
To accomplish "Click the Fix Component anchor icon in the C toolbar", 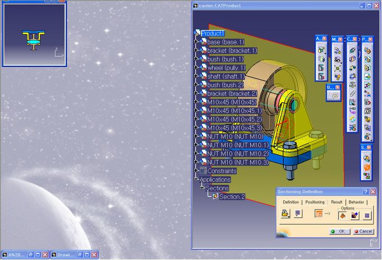I will point(352,85).
